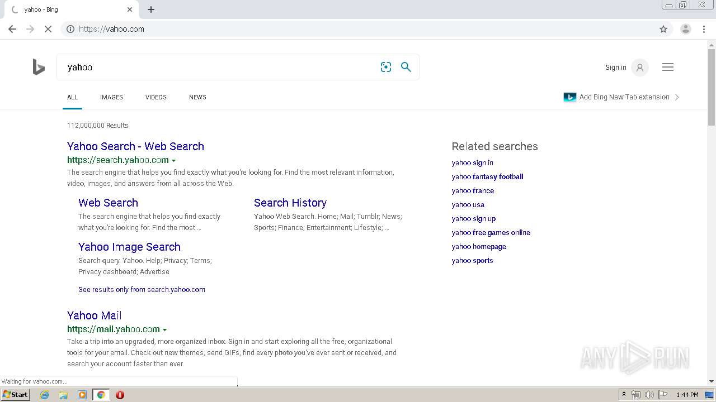Image resolution: width=716 pixels, height=402 pixels.
Task: Go back with browser back arrow
Action: (12, 29)
